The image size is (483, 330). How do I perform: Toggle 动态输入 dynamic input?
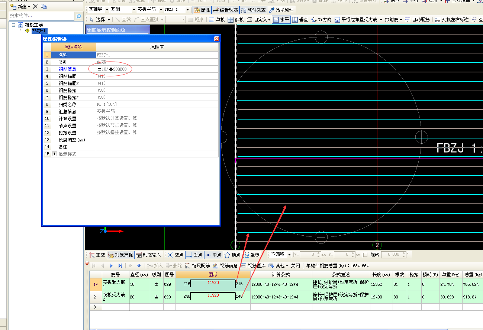148,255
